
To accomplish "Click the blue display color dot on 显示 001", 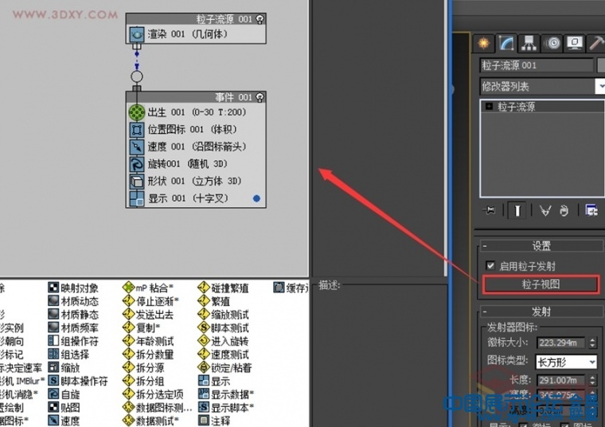I will [256, 198].
